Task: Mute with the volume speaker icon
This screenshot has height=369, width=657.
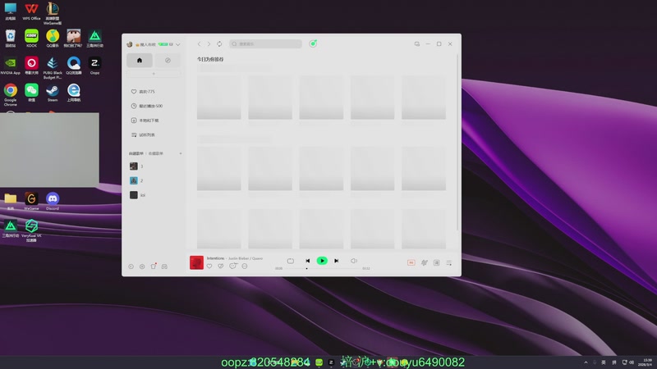Action: point(354,261)
